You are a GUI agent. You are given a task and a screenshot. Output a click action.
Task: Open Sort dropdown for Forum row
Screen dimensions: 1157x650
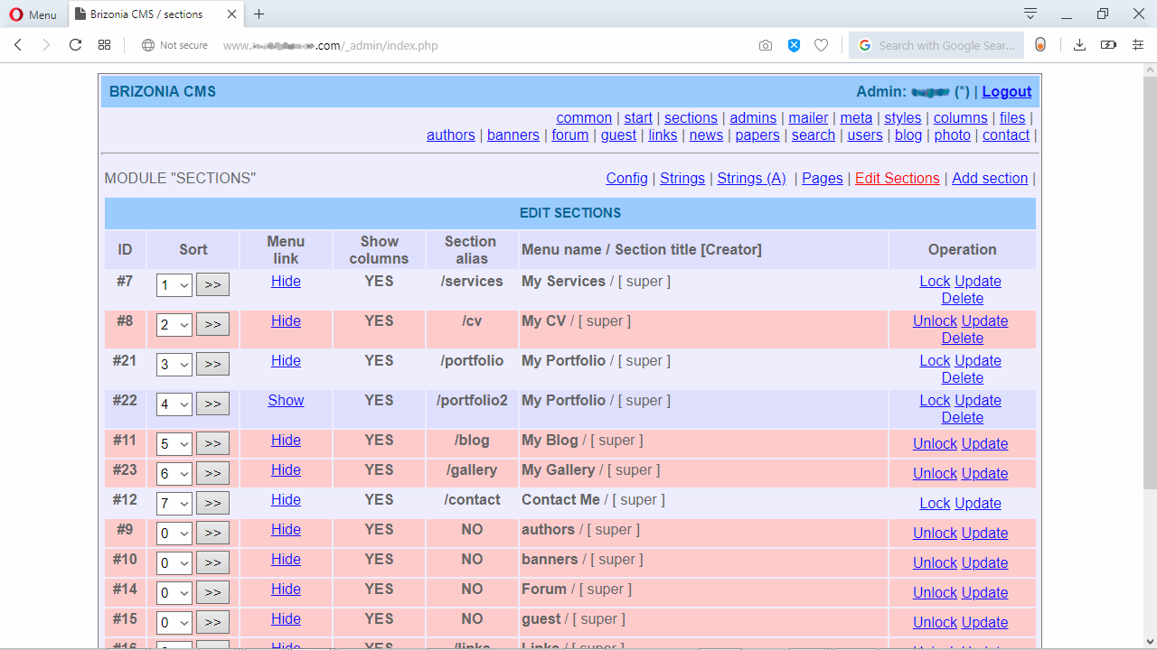pos(174,593)
